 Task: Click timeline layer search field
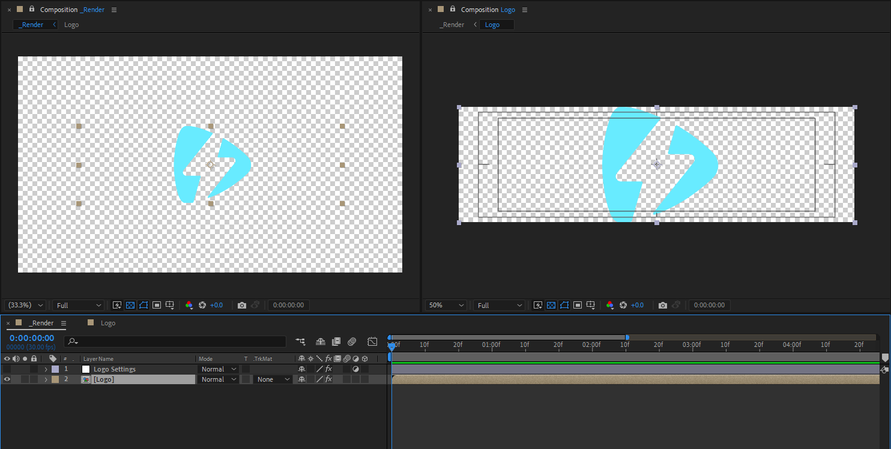click(175, 342)
